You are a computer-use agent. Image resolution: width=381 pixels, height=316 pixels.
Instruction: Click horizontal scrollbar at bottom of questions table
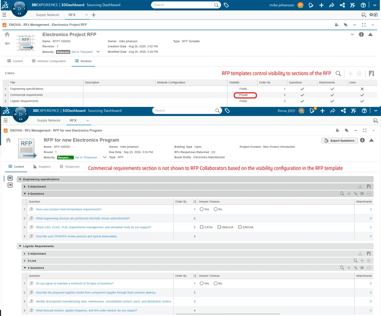(x=228, y=314)
